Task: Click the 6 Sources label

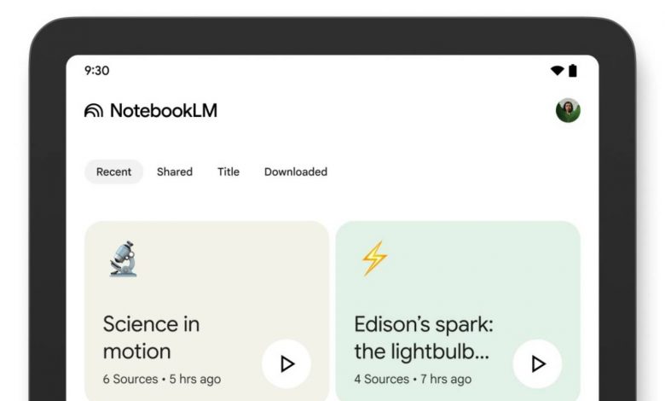Action: 130,379
